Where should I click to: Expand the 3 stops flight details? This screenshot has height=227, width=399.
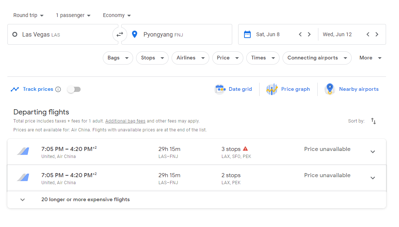pyautogui.click(x=373, y=152)
